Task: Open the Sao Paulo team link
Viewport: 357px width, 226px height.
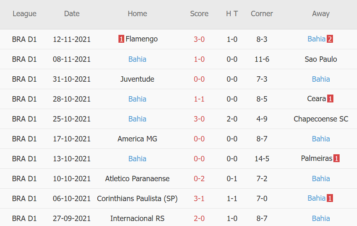Action: (321, 59)
